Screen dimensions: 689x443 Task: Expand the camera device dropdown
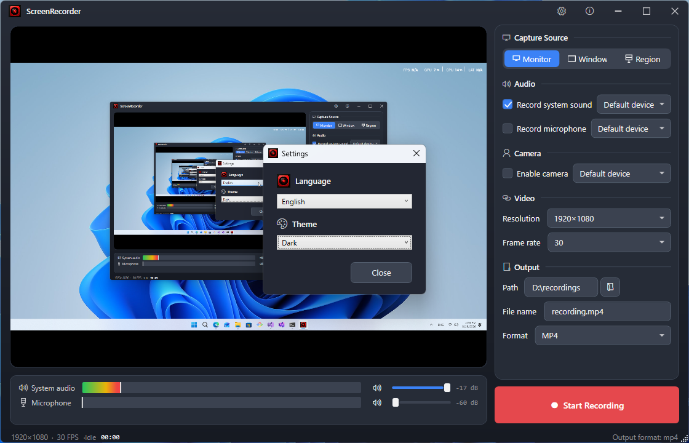coord(622,173)
